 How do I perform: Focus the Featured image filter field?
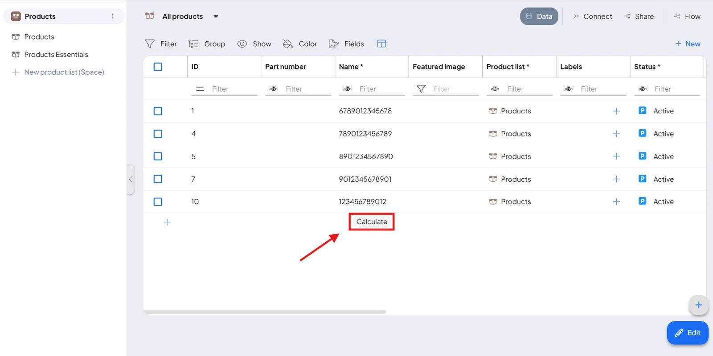[455, 89]
